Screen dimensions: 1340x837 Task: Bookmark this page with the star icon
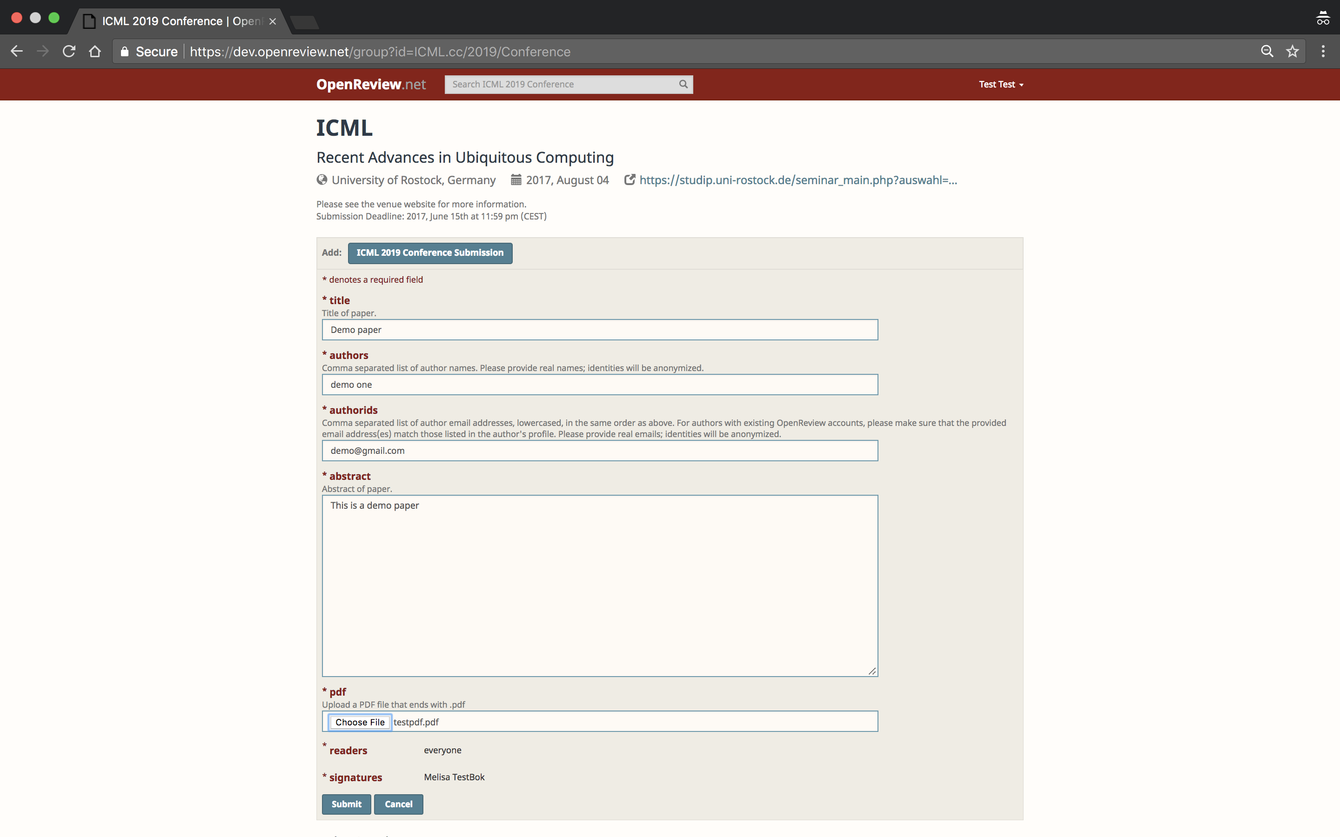pos(1293,52)
